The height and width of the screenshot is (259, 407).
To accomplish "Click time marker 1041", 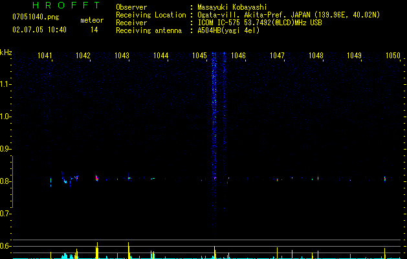I will pos(45,56).
